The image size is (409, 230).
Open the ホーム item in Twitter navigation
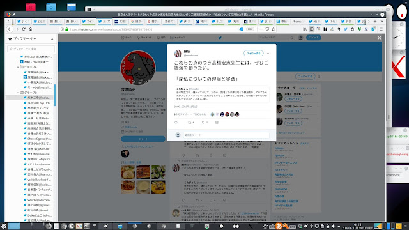127,38
